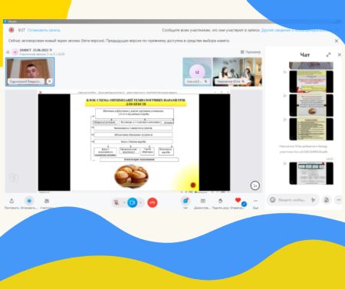Click the Просмотр view button

click(x=251, y=52)
